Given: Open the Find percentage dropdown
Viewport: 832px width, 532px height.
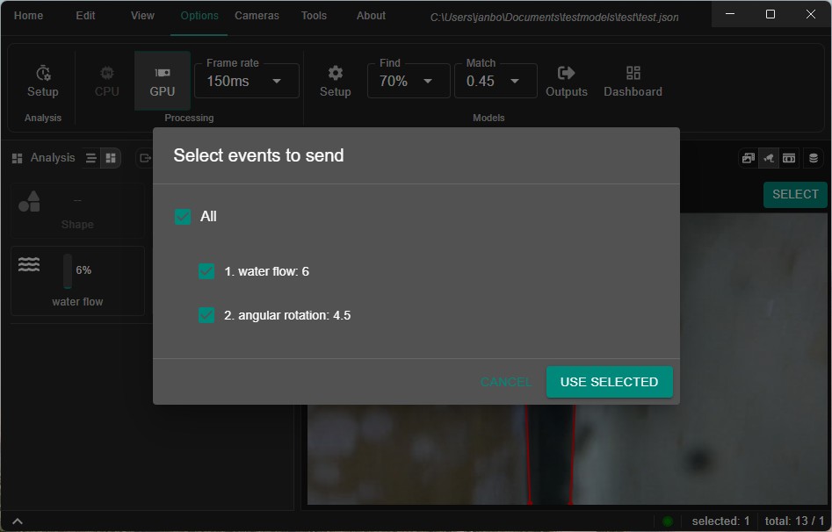Looking at the screenshot, I should click(x=409, y=81).
